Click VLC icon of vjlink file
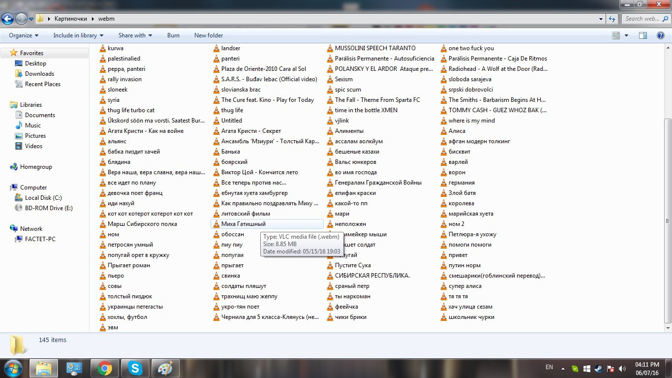This screenshot has height=378, width=672. click(330, 121)
